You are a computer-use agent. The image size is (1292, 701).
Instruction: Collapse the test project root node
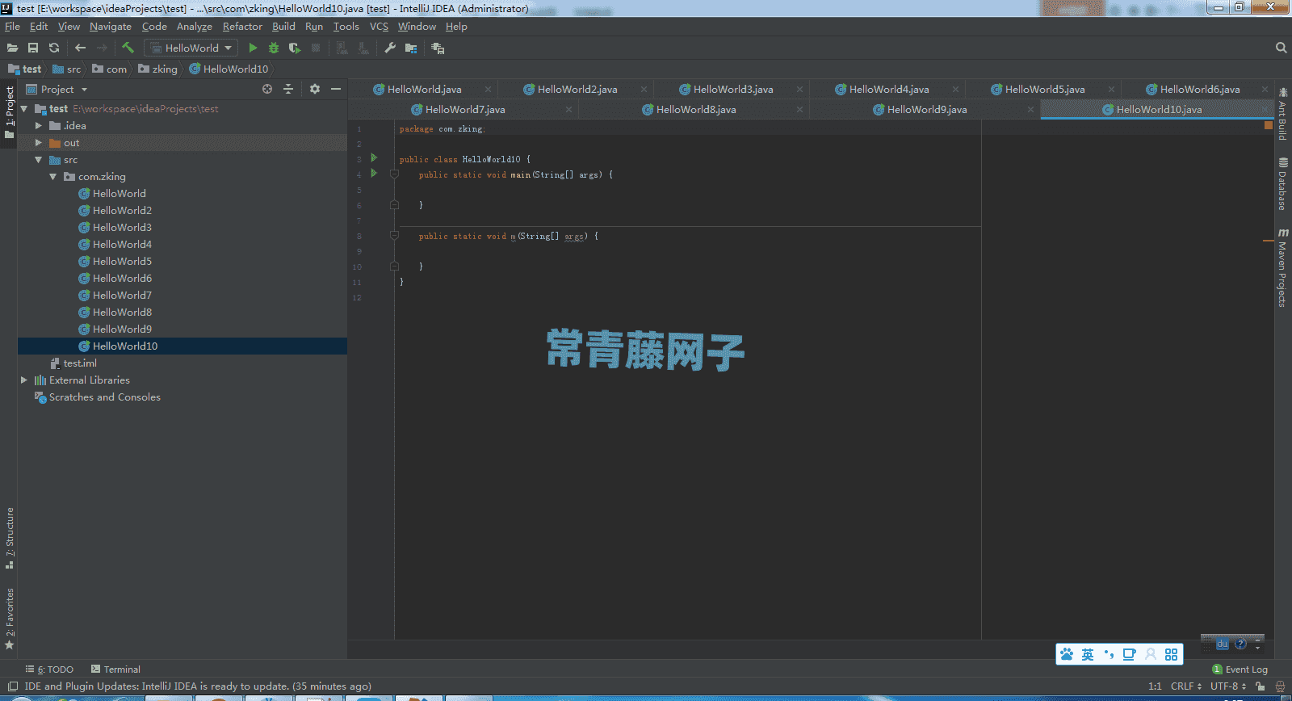tap(23, 109)
